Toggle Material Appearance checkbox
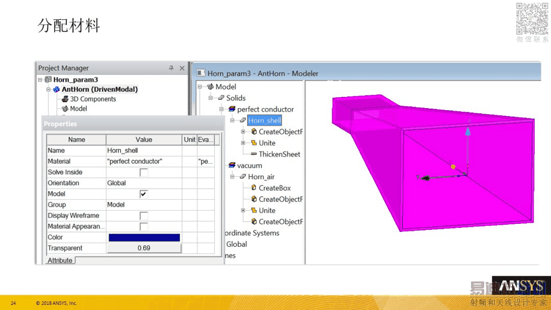 (144, 227)
